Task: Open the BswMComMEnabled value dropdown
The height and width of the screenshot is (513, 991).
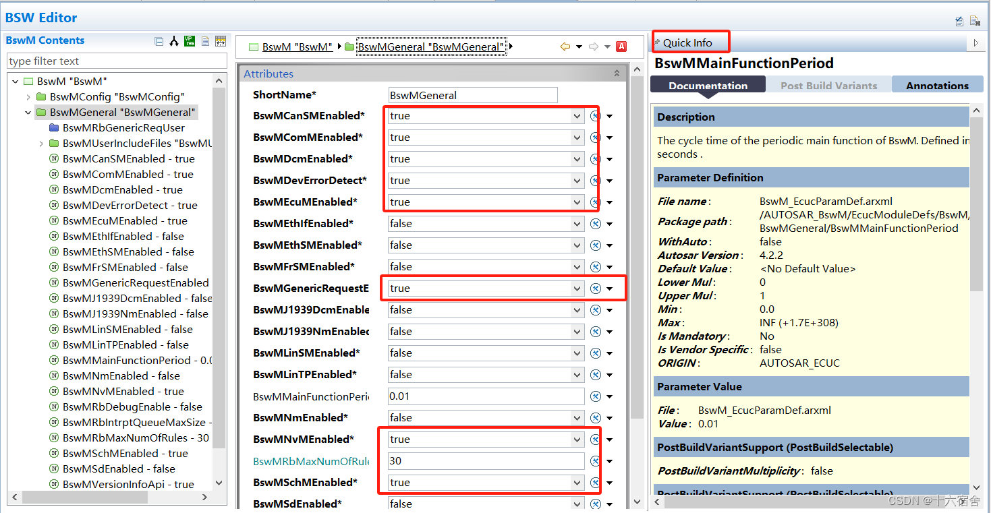Action: [x=577, y=138]
